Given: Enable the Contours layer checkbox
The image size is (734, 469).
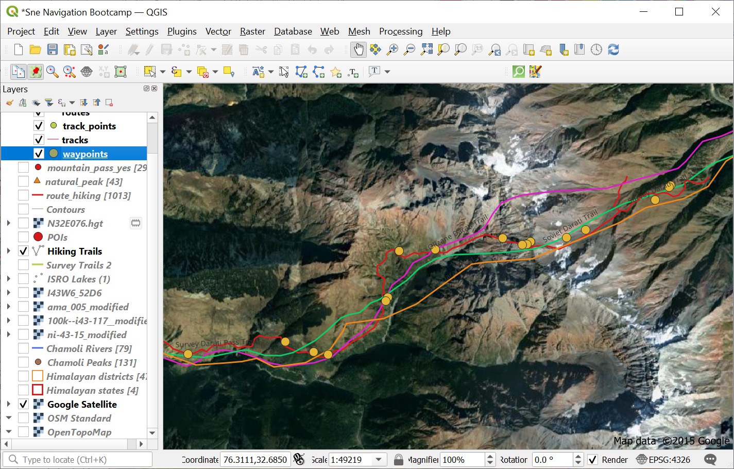Looking at the screenshot, I should [23, 209].
